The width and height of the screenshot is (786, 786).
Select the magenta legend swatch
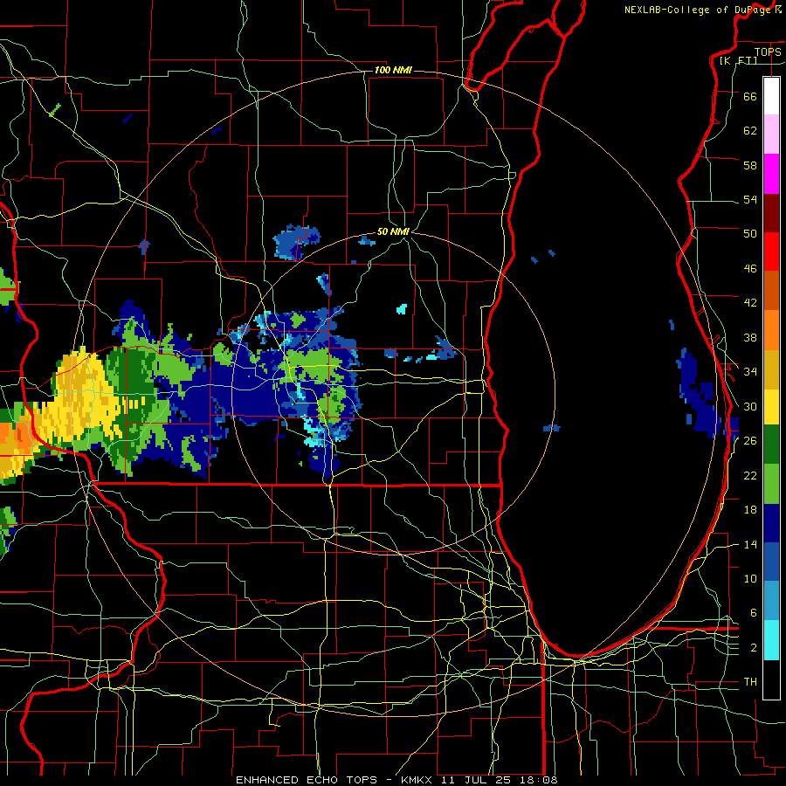click(771, 174)
